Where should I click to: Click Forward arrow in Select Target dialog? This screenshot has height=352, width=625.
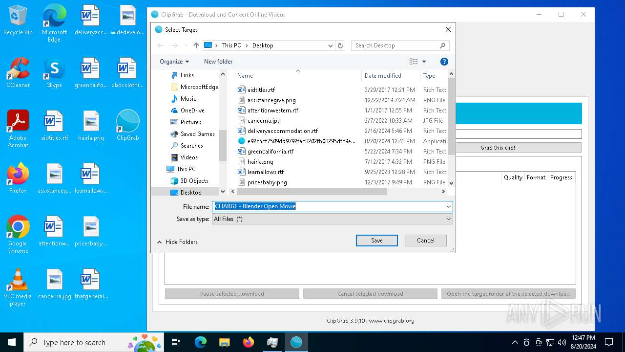pyautogui.click(x=174, y=45)
